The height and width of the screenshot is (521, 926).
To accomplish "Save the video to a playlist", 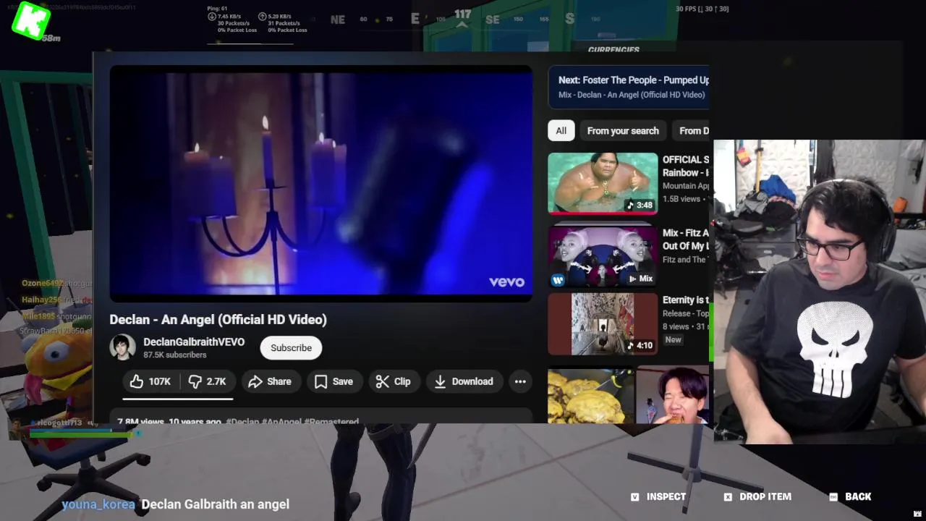I will pos(334,381).
